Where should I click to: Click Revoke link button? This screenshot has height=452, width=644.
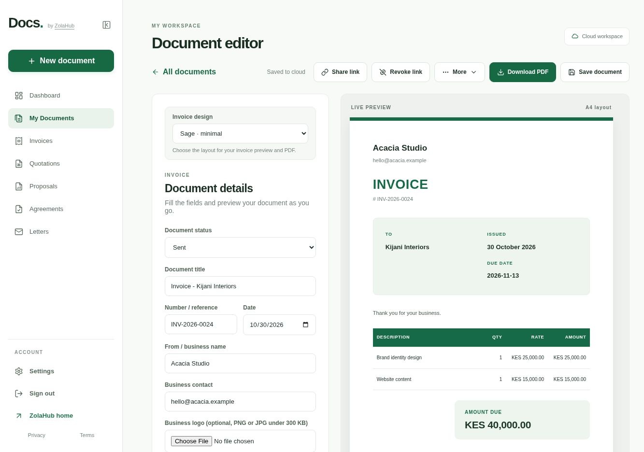tap(401, 72)
